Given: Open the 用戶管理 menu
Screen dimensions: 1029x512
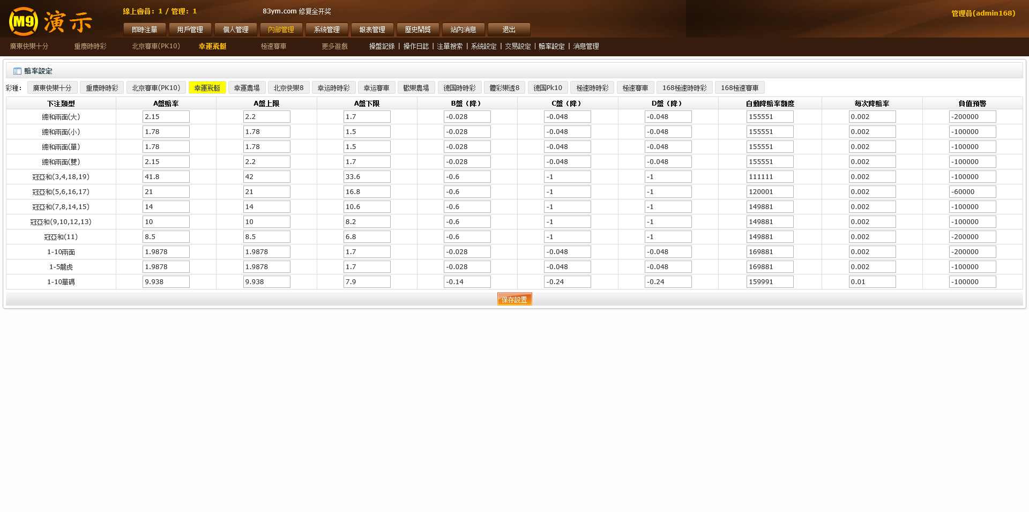Looking at the screenshot, I should click(x=190, y=29).
